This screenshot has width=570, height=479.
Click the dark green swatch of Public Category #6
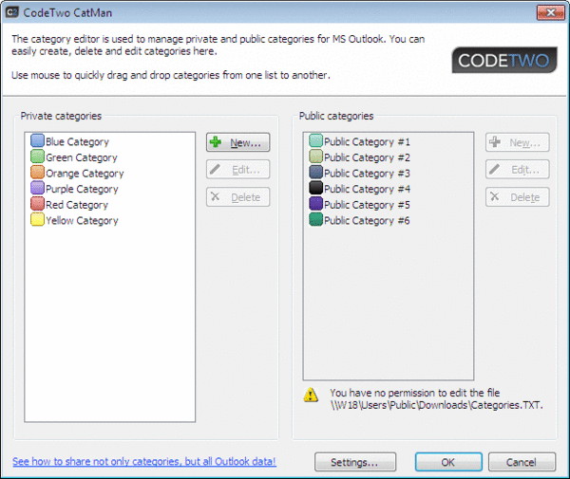click(315, 220)
